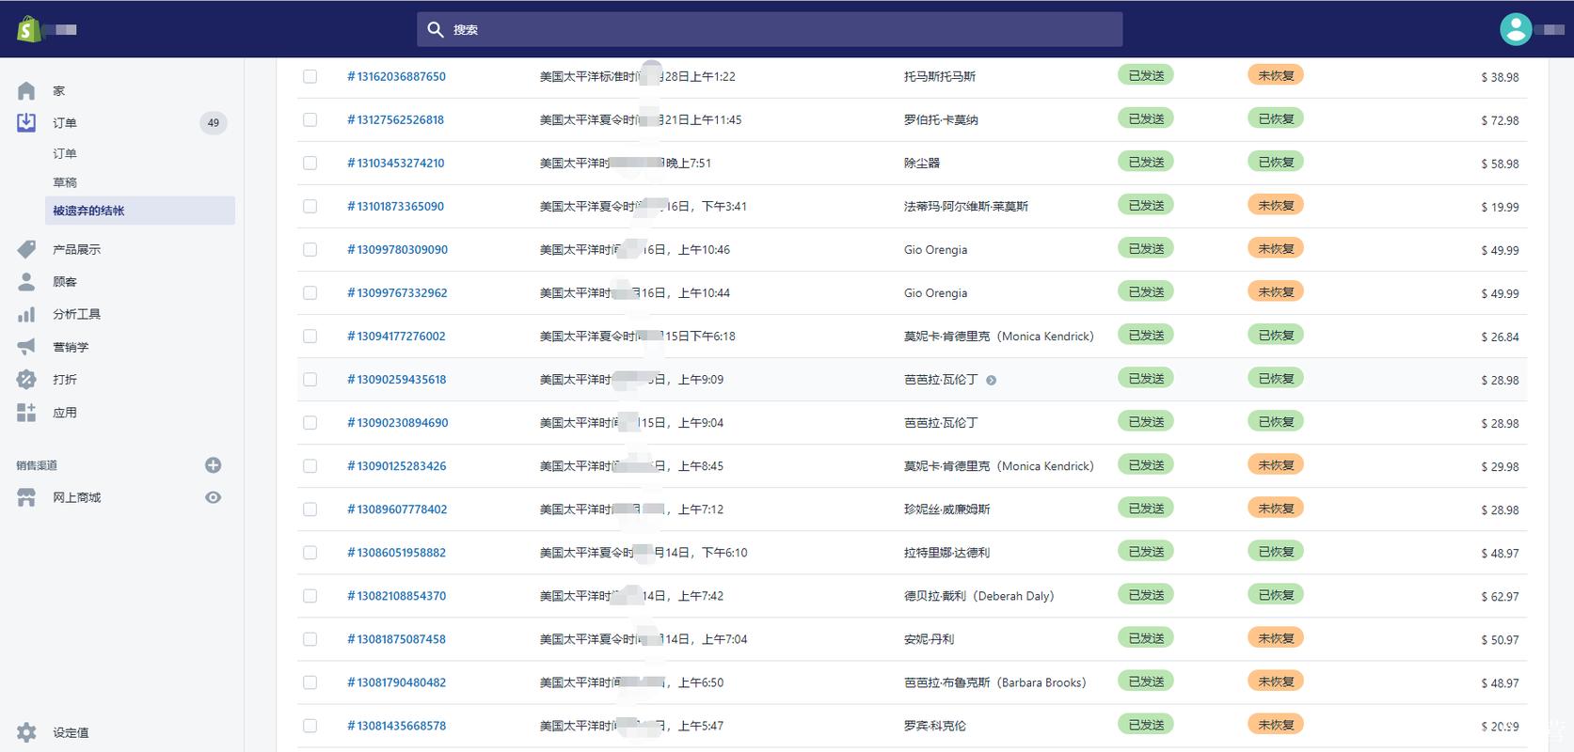The width and height of the screenshot is (1574, 752).
Task: Click the Shopify bag logo
Action: [29, 29]
